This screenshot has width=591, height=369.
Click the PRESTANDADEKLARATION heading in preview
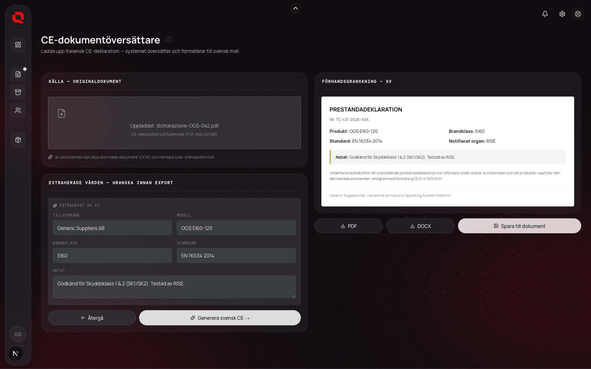tap(366, 109)
